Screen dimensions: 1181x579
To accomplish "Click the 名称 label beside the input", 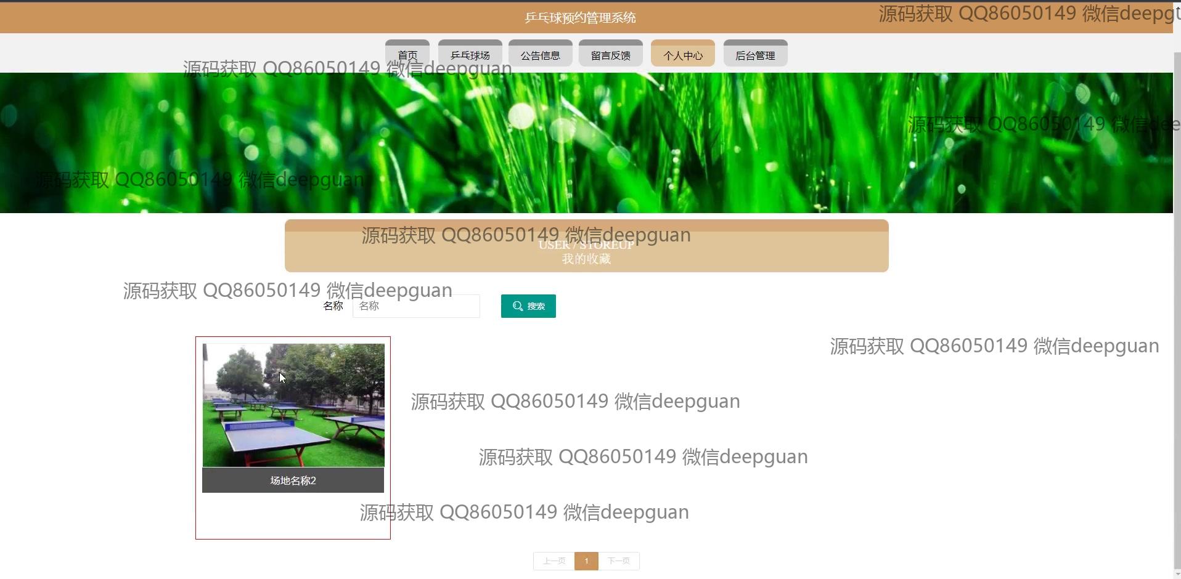I will pyautogui.click(x=333, y=306).
